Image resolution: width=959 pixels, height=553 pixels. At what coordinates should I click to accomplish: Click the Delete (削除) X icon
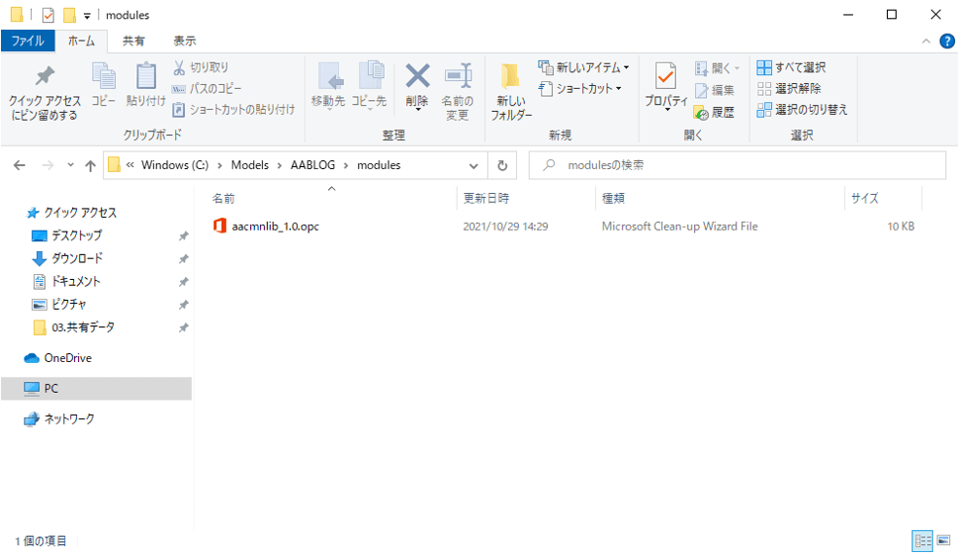pos(418,76)
